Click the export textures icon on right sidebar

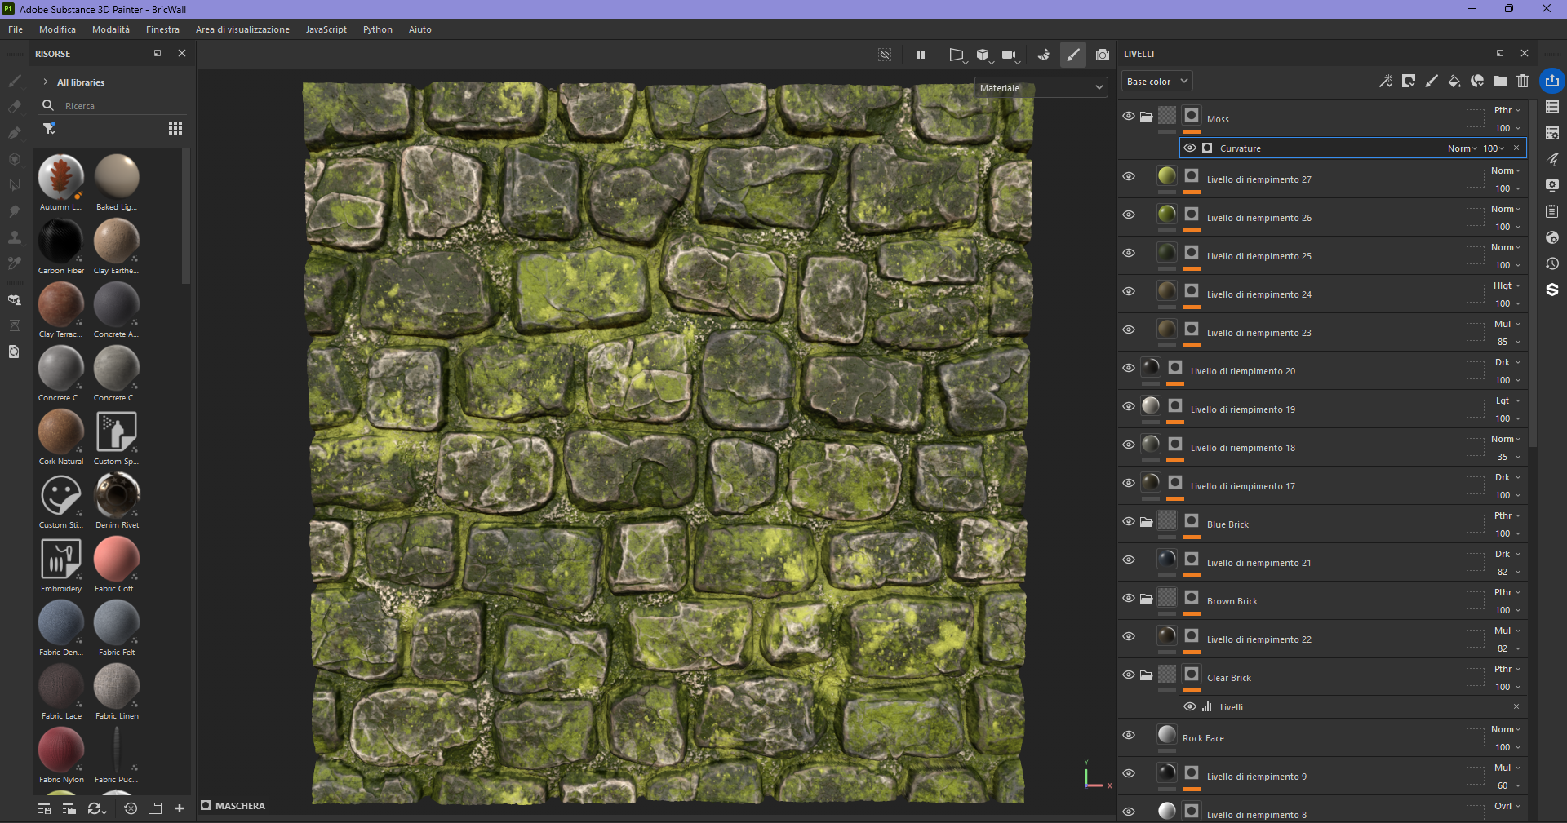(1552, 81)
